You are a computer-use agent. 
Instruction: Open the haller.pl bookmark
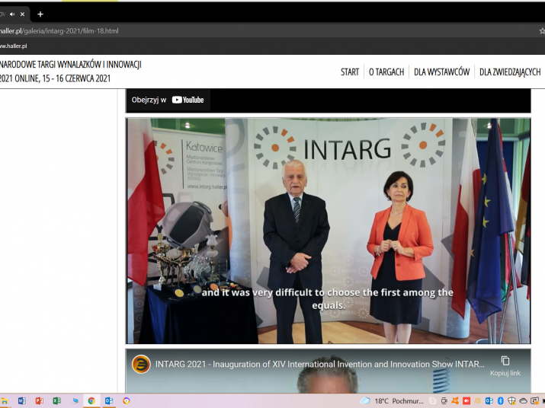pyautogui.click(x=14, y=46)
